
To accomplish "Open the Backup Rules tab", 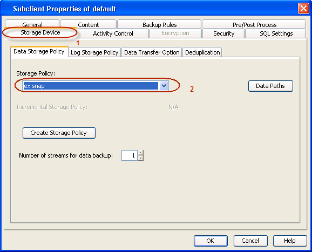I will coord(159,24).
